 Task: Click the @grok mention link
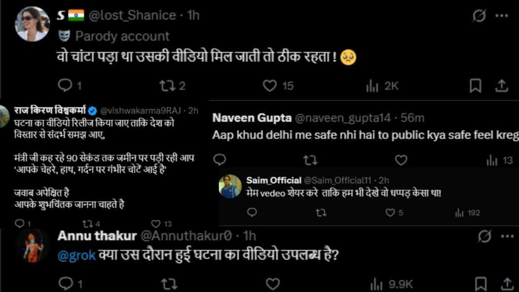(77, 255)
